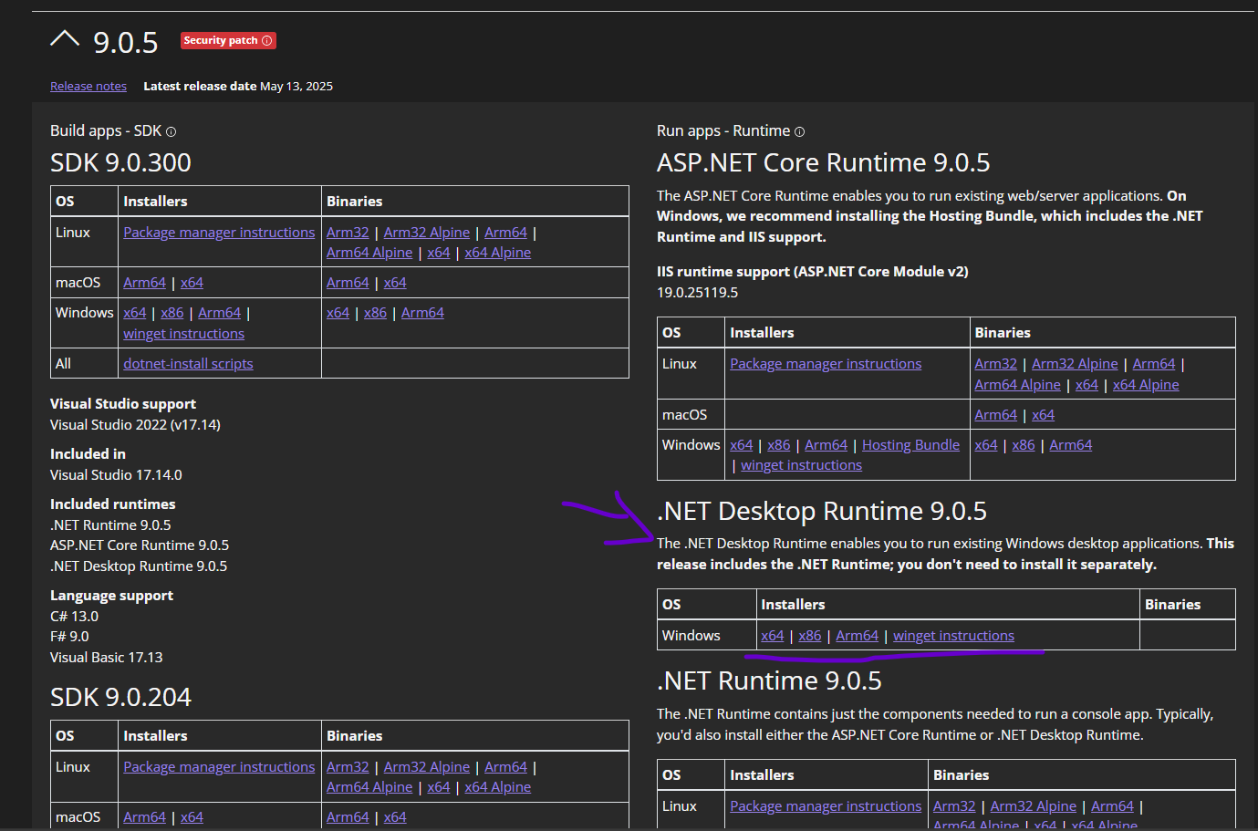Image resolution: width=1258 pixels, height=831 pixels.
Task: View the dotnet-install scripts link
Action: pos(188,363)
